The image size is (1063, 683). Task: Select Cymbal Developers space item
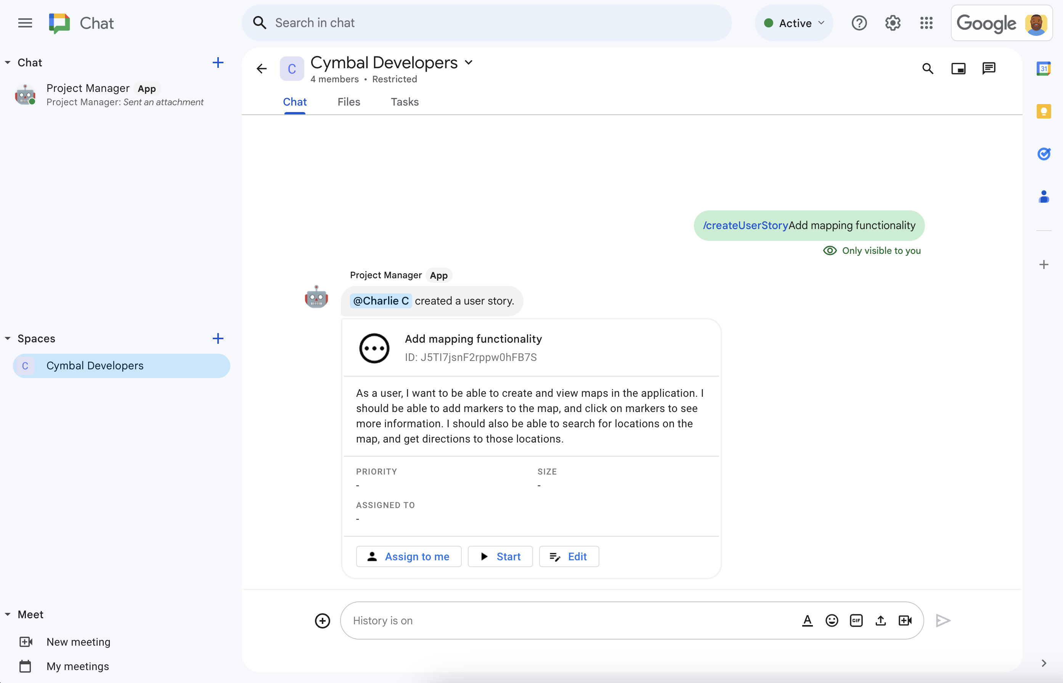pos(120,365)
